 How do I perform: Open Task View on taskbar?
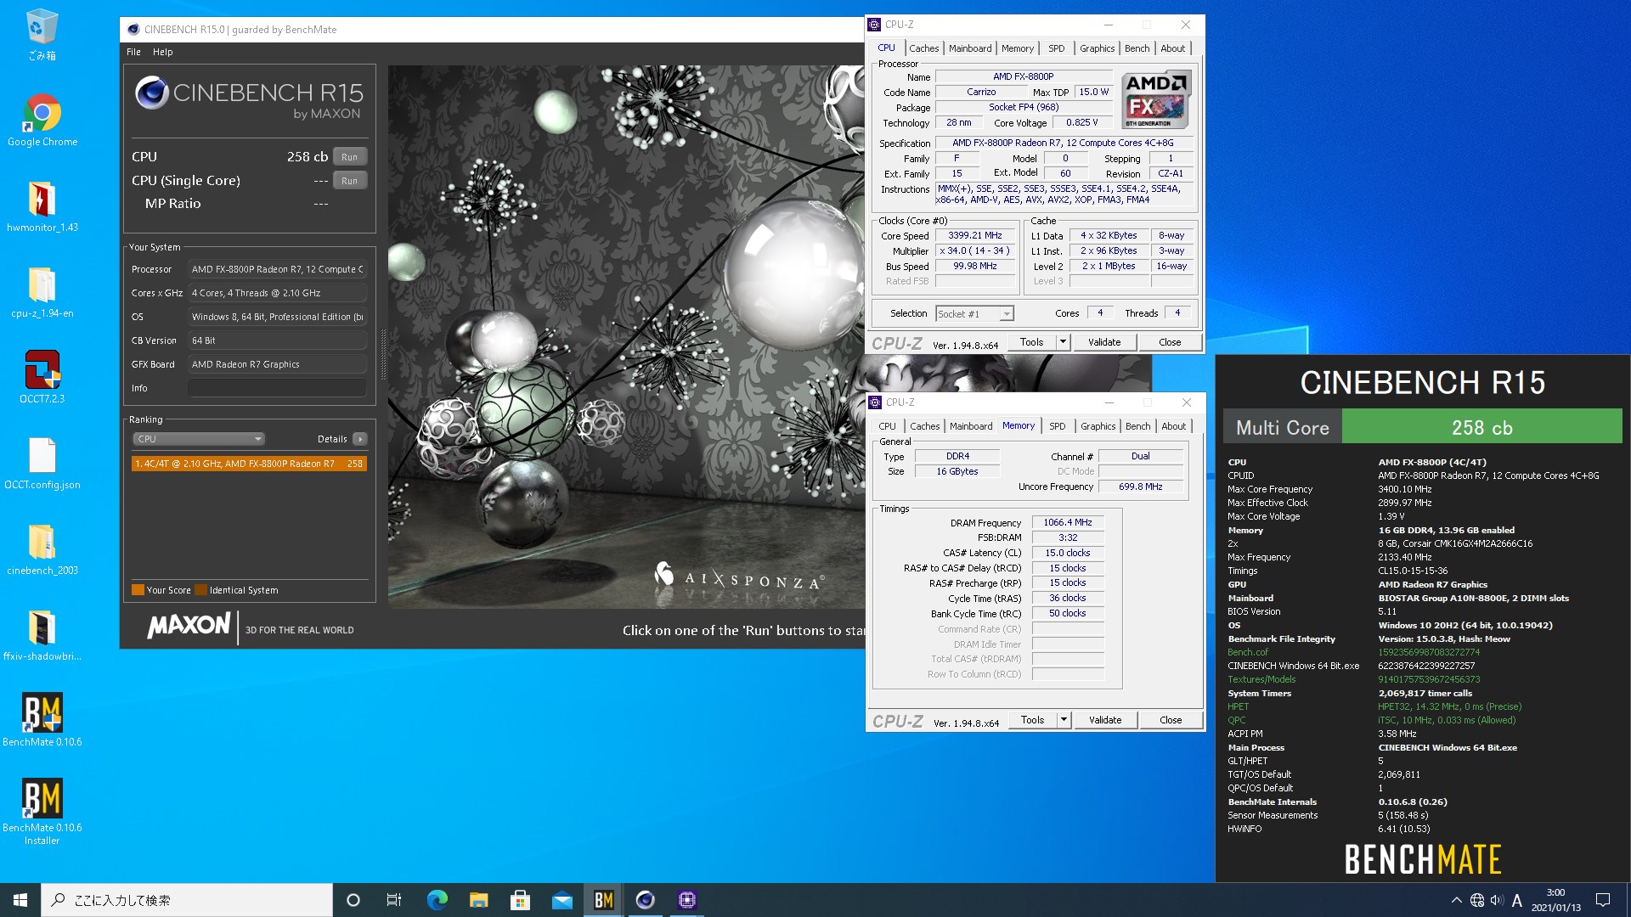coord(394,900)
